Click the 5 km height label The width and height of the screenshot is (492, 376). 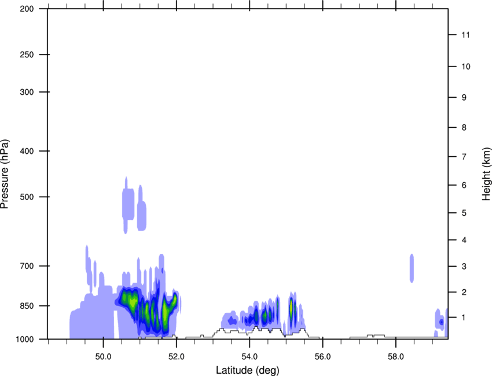pyautogui.click(x=464, y=213)
